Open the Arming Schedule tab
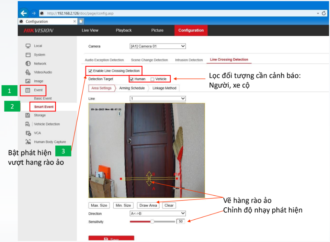 (132, 88)
